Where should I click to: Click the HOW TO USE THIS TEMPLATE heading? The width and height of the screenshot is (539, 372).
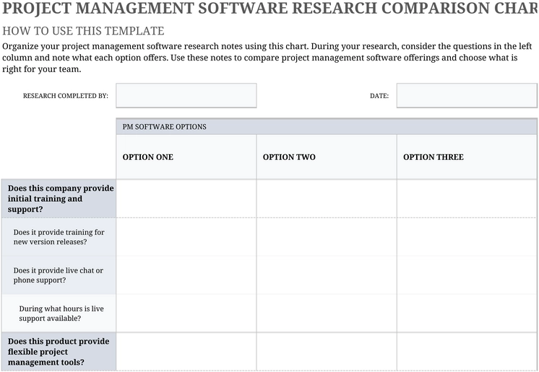click(x=83, y=31)
